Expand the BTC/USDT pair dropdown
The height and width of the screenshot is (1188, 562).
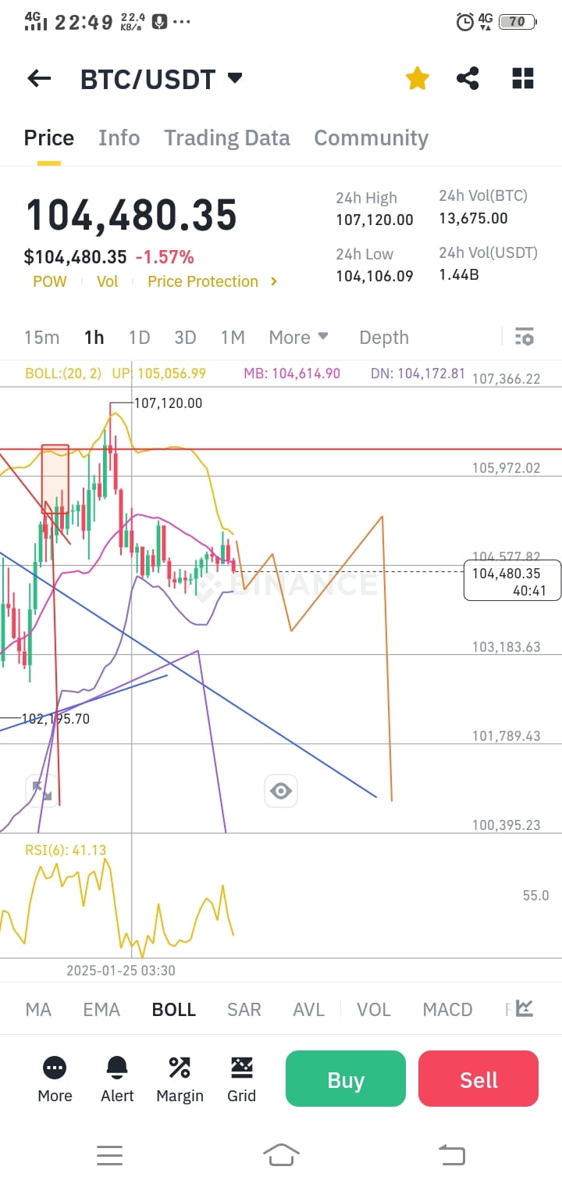coord(234,78)
